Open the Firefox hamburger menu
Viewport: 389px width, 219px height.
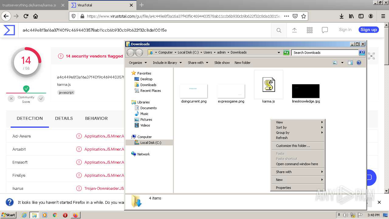[383, 16]
